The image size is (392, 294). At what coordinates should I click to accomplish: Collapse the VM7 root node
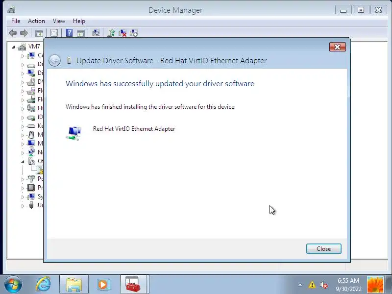point(13,47)
